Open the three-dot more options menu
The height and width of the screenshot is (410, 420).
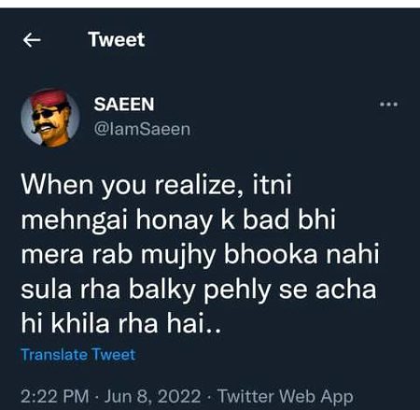[x=389, y=104]
